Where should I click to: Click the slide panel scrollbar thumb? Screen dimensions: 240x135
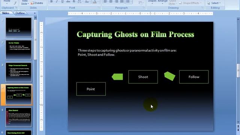[x=36, y=40]
